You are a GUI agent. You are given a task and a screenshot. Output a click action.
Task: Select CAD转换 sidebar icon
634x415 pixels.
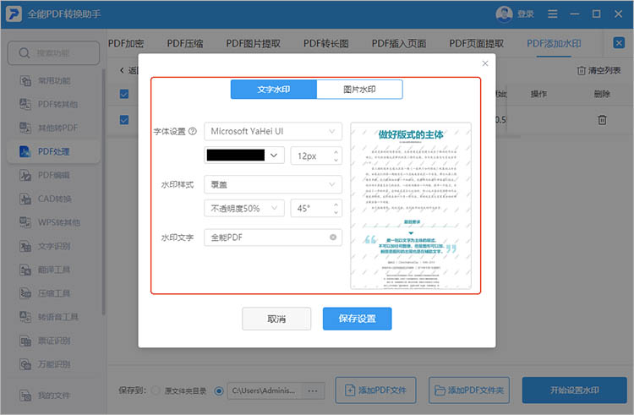pos(25,199)
